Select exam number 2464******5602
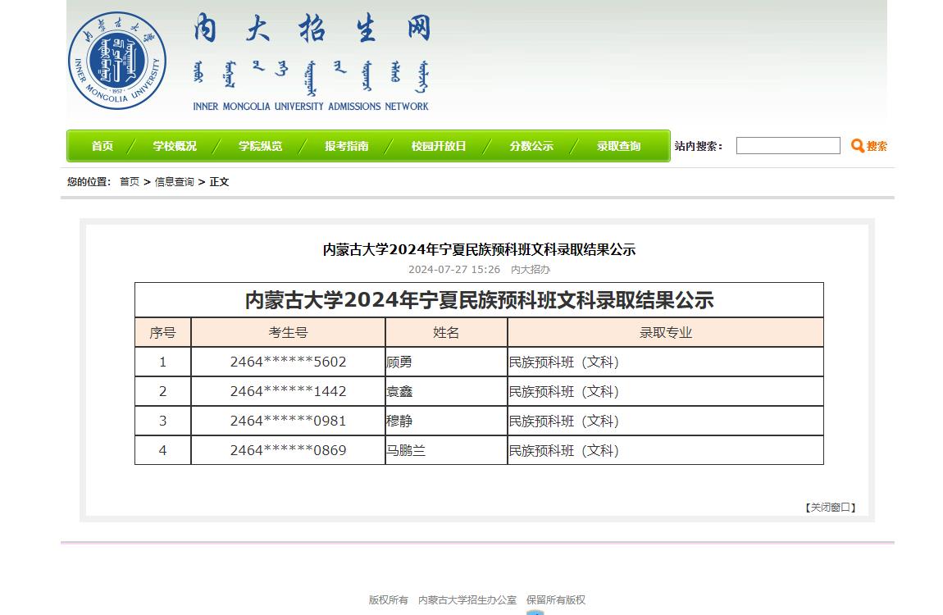 pos(288,362)
